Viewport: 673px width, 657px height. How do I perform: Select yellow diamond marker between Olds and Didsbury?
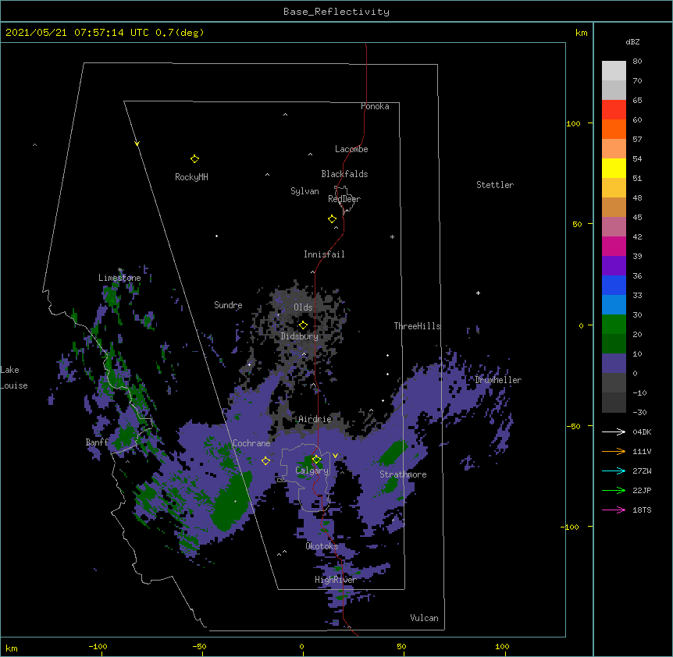pos(303,325)
